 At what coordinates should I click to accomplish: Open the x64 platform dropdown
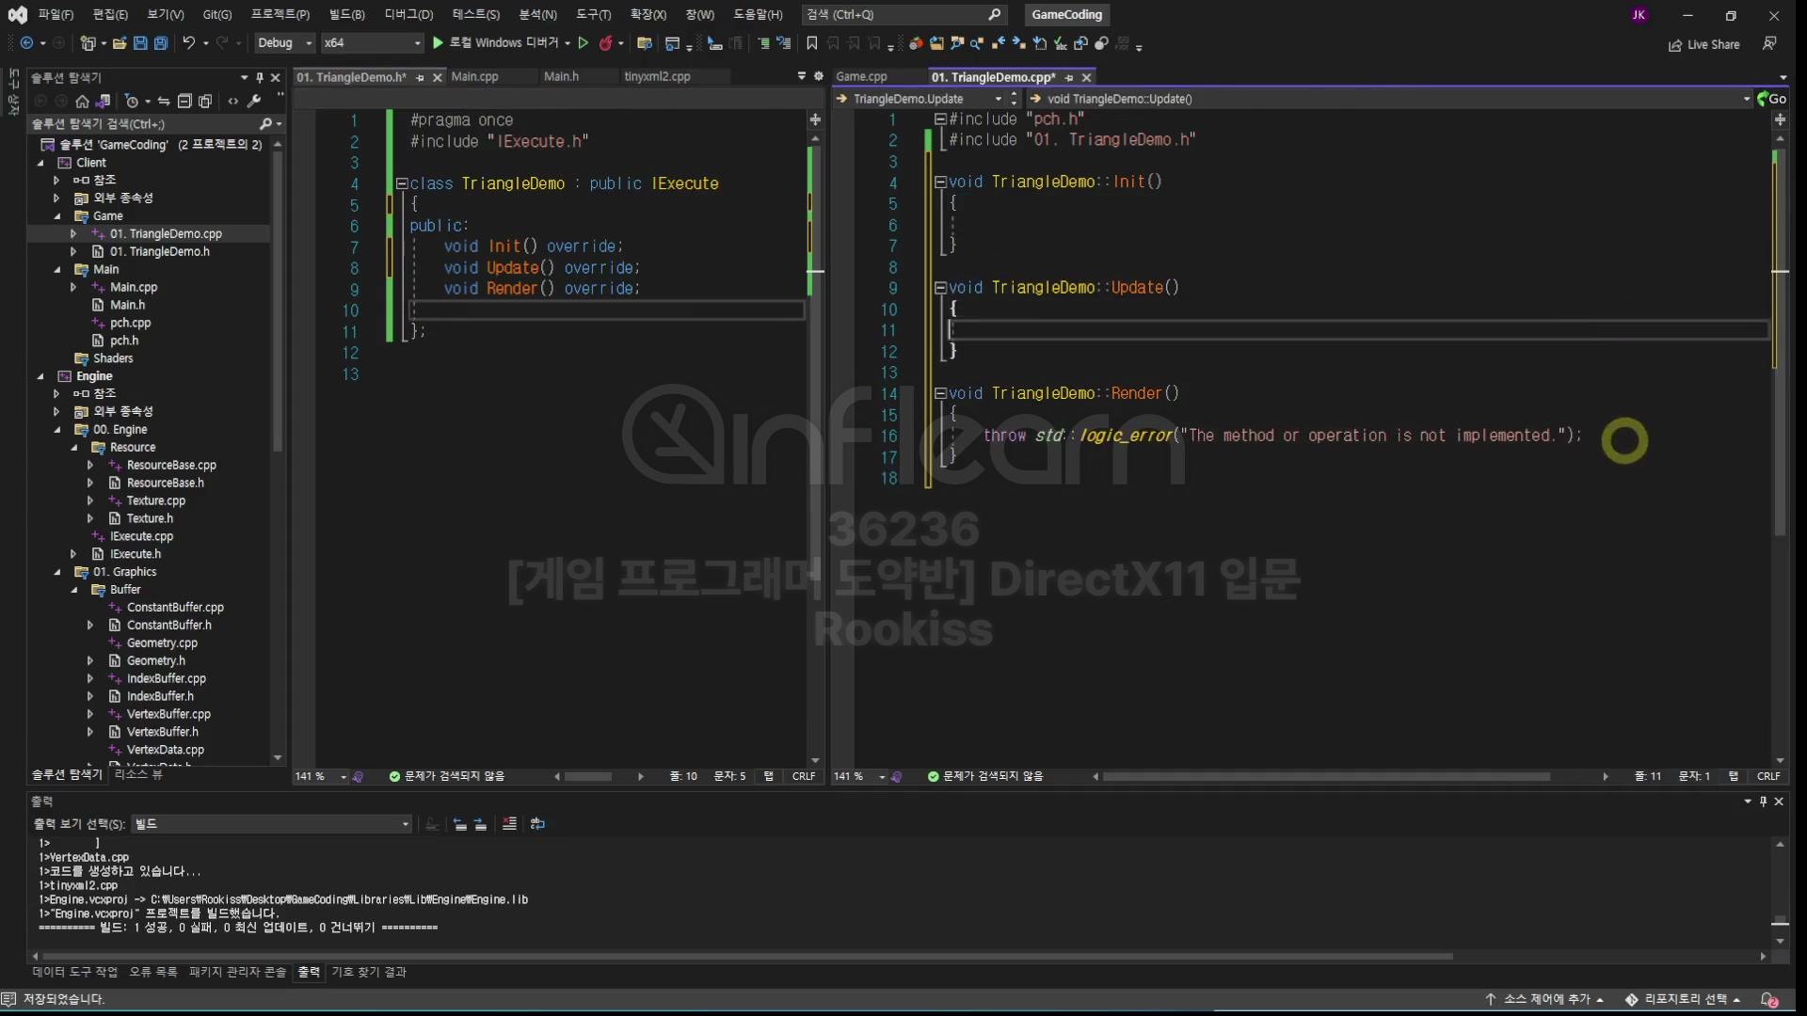(372, 43)
